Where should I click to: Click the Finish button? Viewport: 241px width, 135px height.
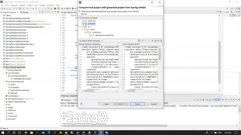(137, 104)
